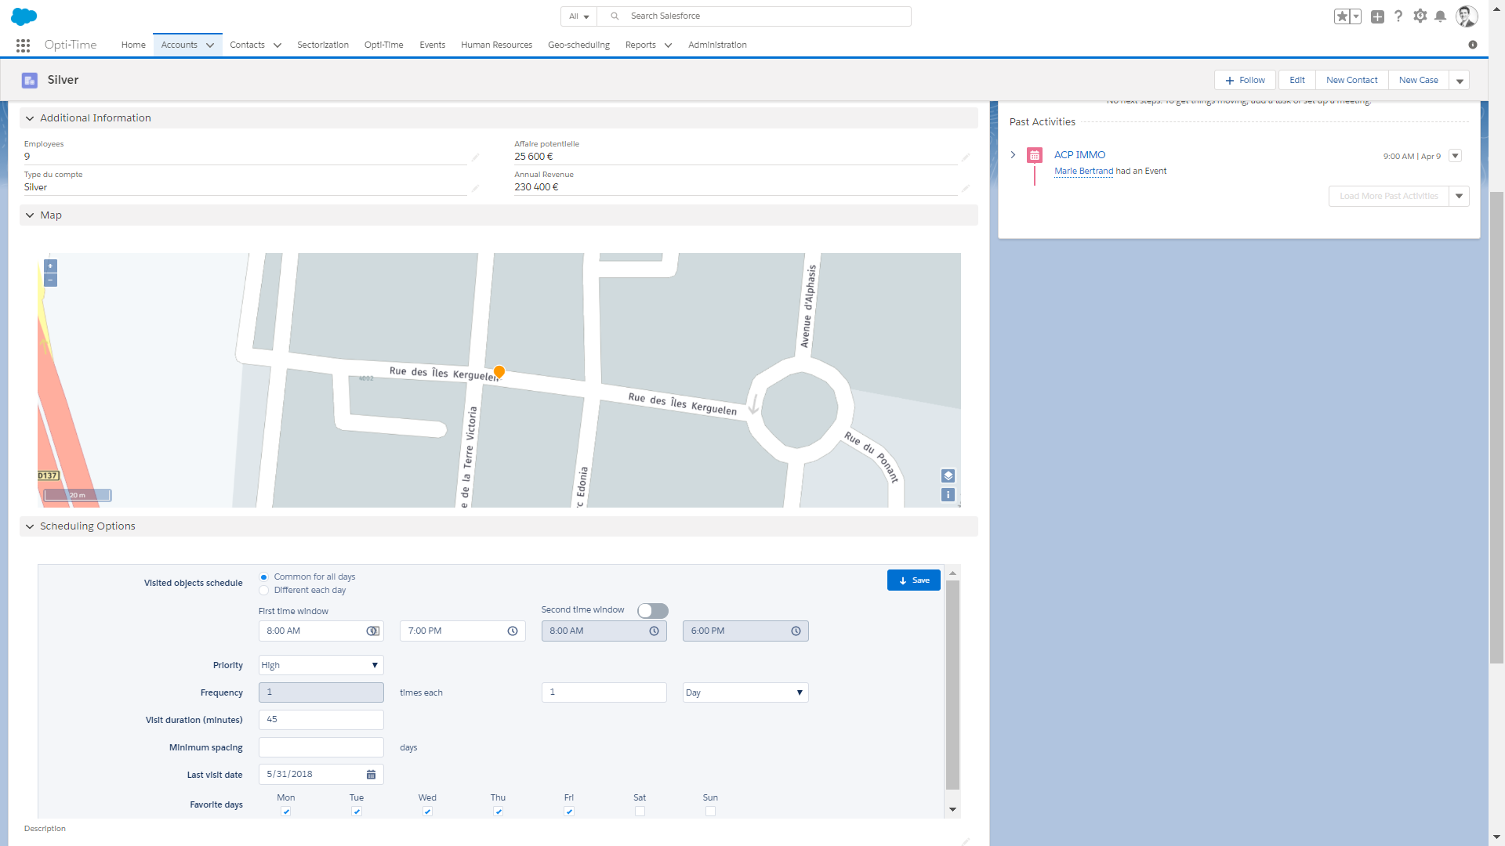
Task: Zoom in on the map
Action: point(50,266)
